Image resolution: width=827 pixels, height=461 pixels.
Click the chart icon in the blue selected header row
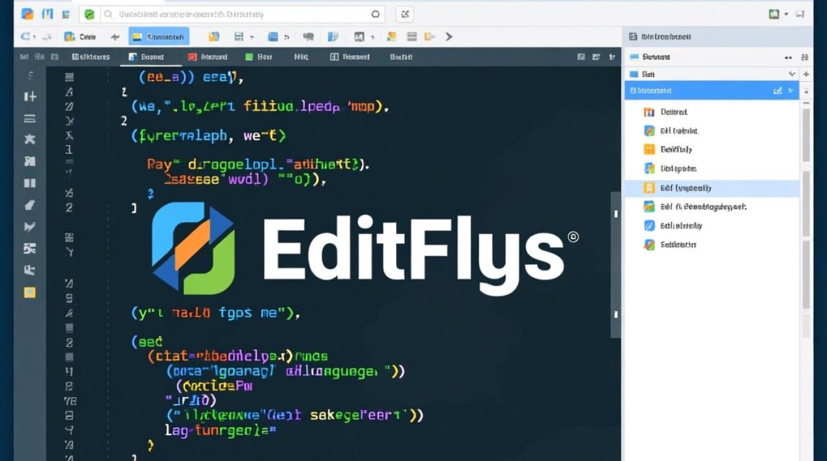778,90
